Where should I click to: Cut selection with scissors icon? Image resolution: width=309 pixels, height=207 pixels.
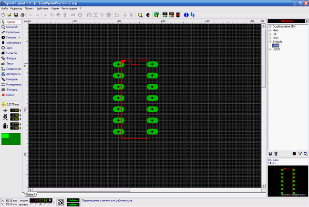[x=45, y=15]
